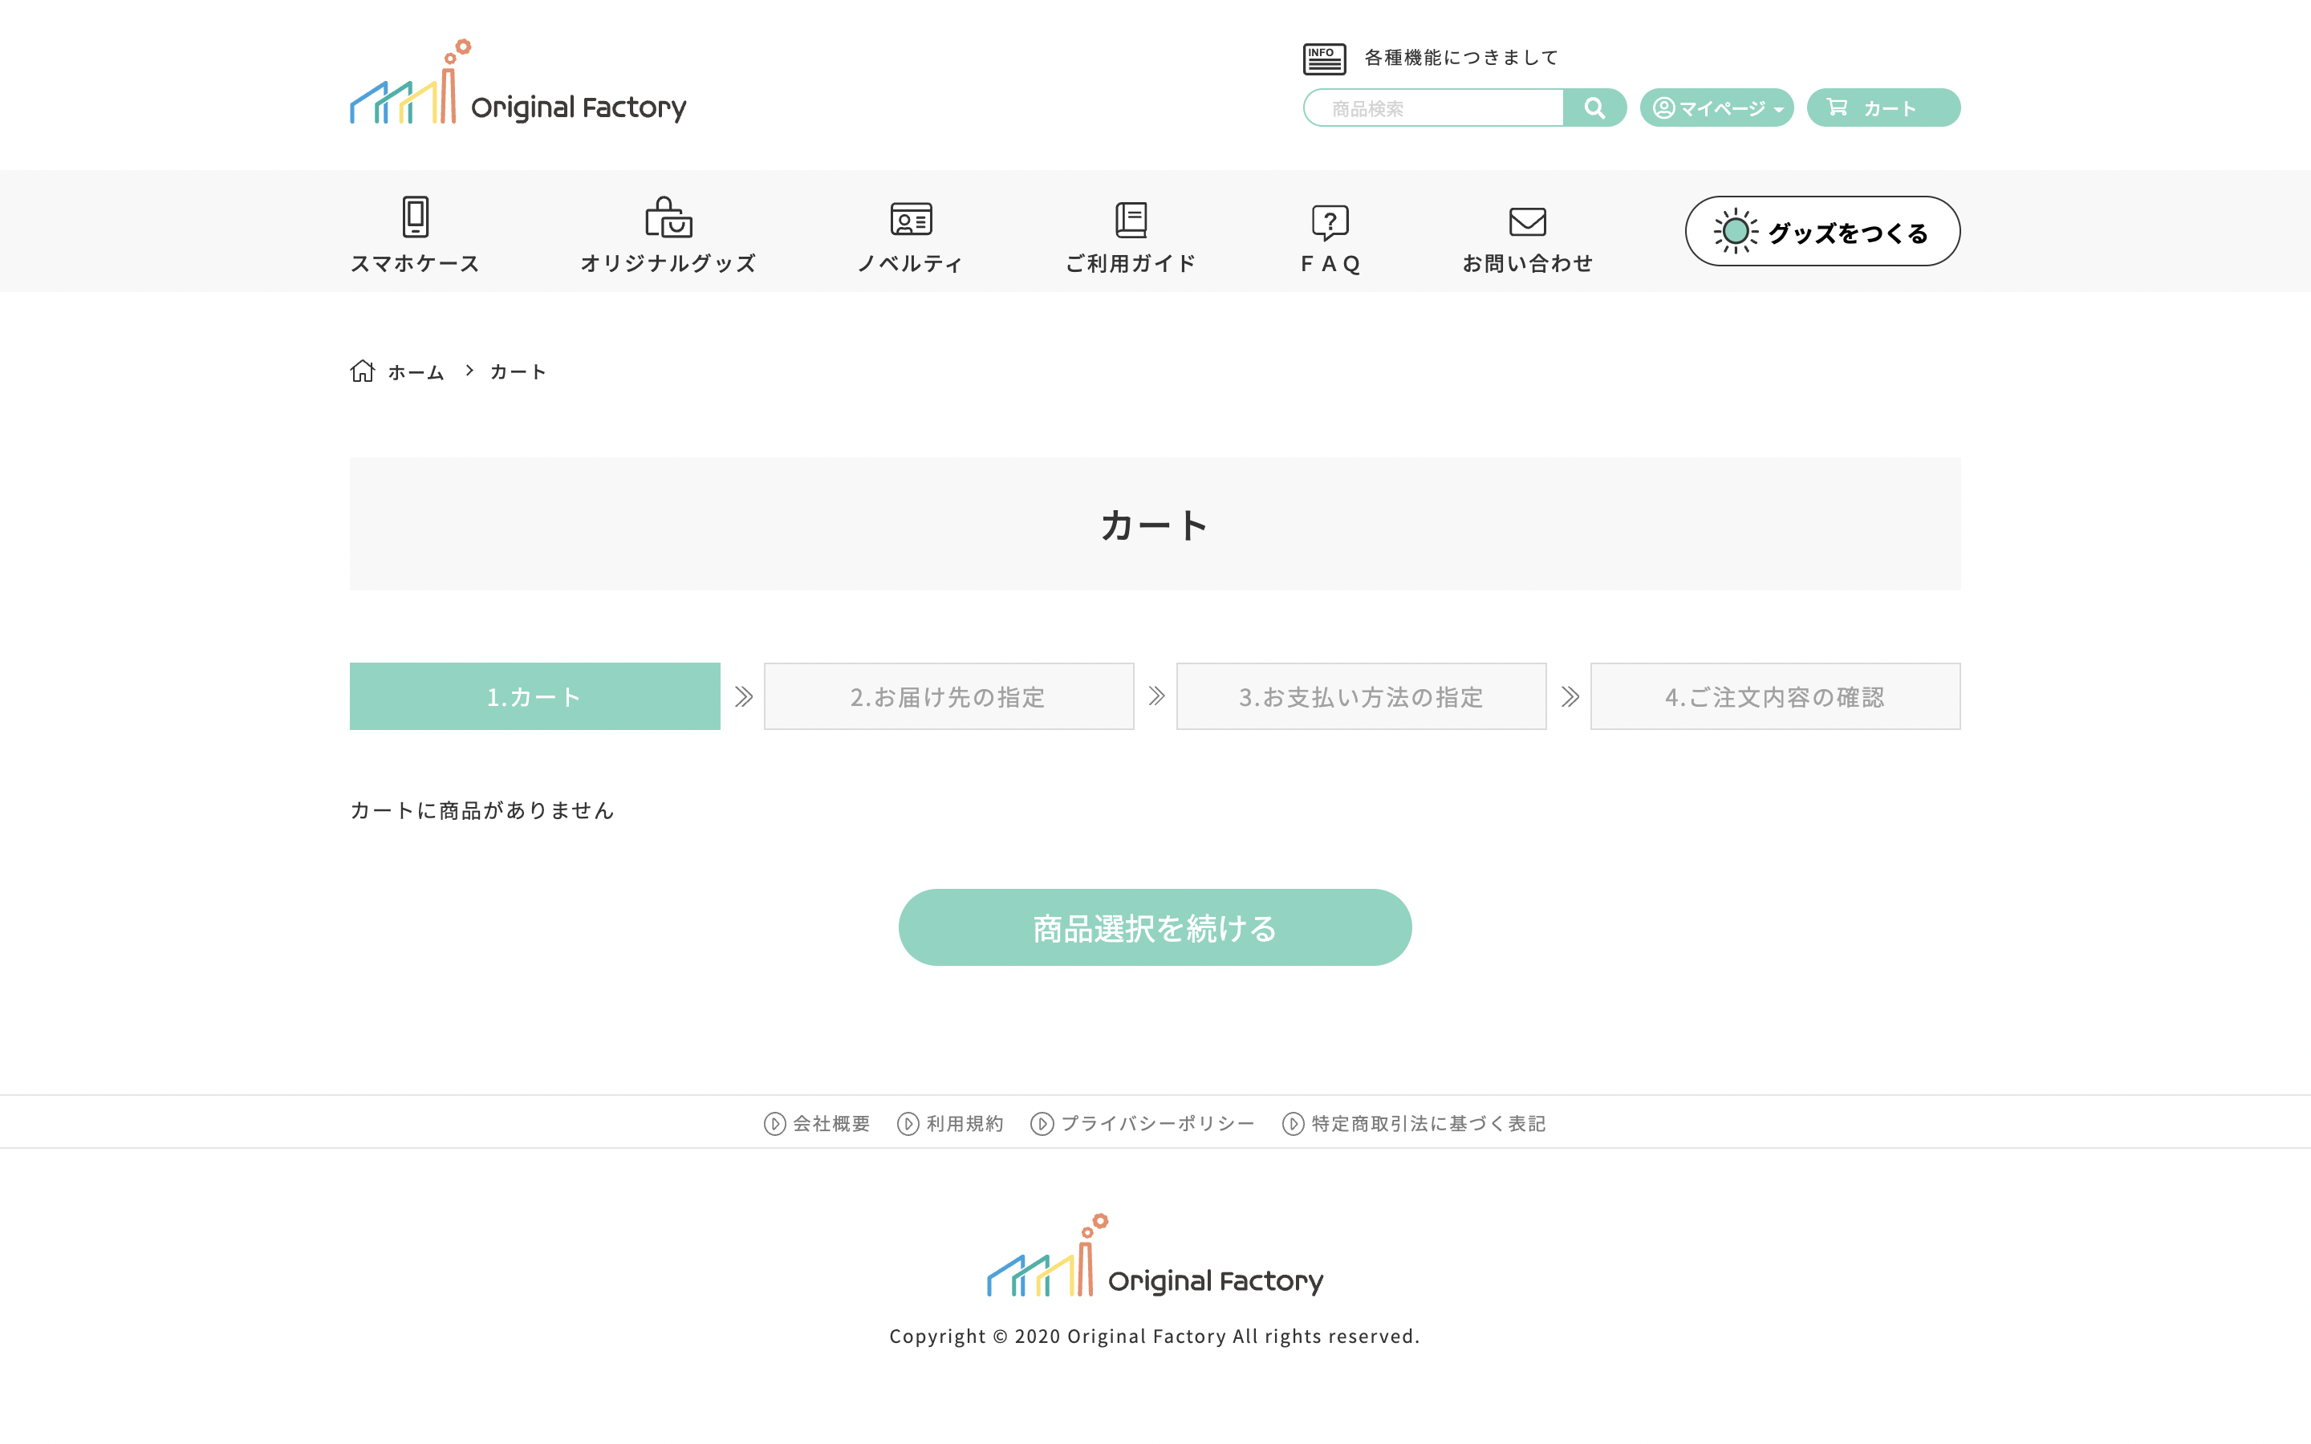Open スマホケース menu label
This screenshot has width=2311, height=1444.
(414, 264)
